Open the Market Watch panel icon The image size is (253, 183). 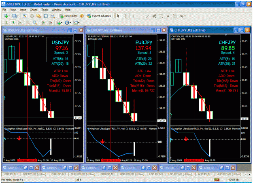(25, 16)
